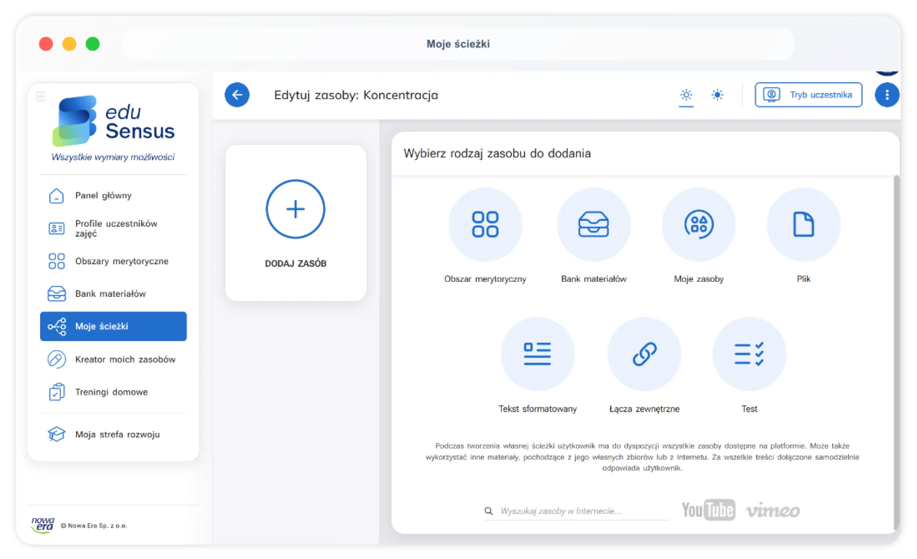Add a resource with the plus circle
Screen dimensions: 917x559
(295, 209)
